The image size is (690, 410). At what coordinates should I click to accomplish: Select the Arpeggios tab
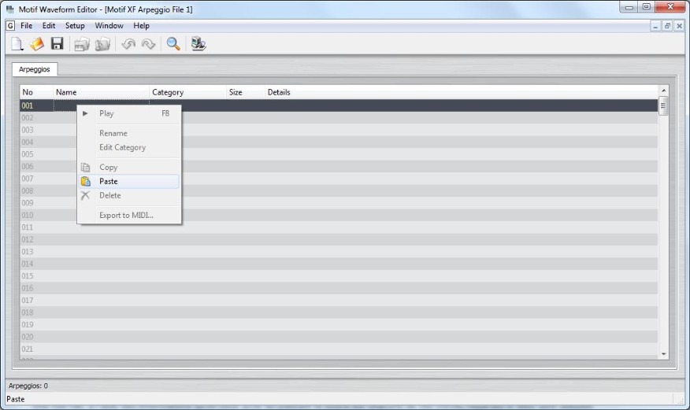35,69
